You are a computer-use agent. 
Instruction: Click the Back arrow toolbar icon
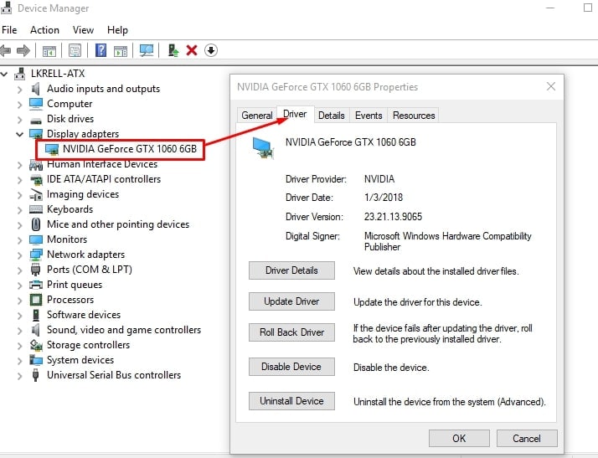(5, 50)
